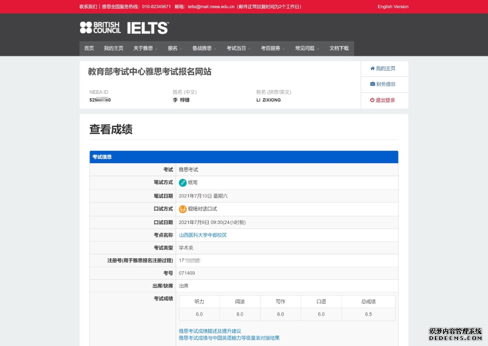This screenshot has height=346, width=488.
Task: Click the 联系我们 link in top bar
Action: tap(88, 7)
